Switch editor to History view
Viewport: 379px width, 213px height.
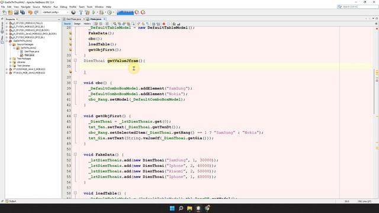point(87,24)
